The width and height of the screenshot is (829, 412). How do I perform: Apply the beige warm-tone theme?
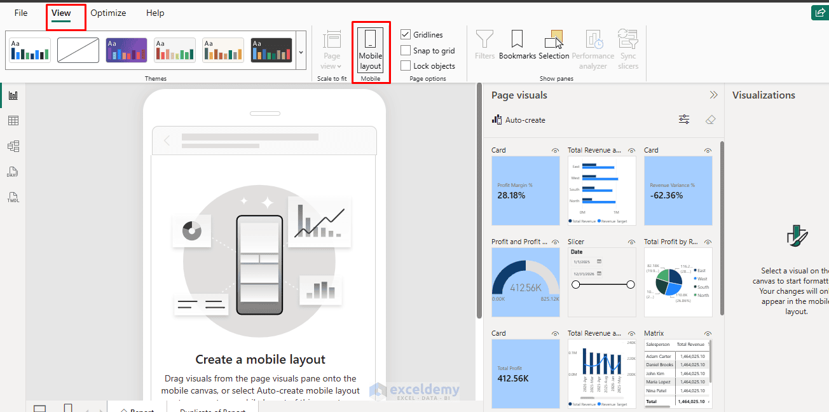tap(223, 50)
